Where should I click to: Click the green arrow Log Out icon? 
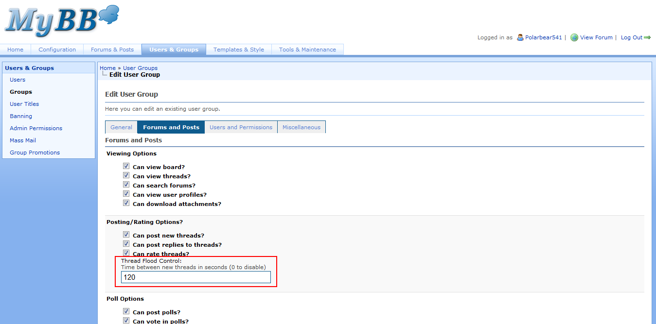tap(647, 37)
